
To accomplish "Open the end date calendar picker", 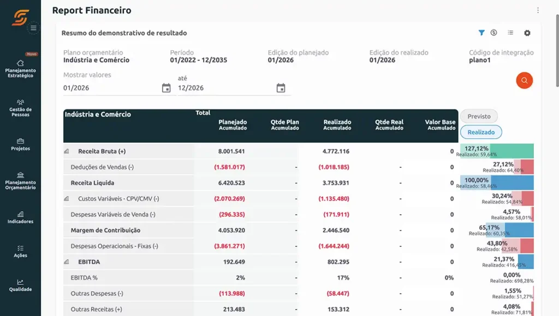I will 281,88.
